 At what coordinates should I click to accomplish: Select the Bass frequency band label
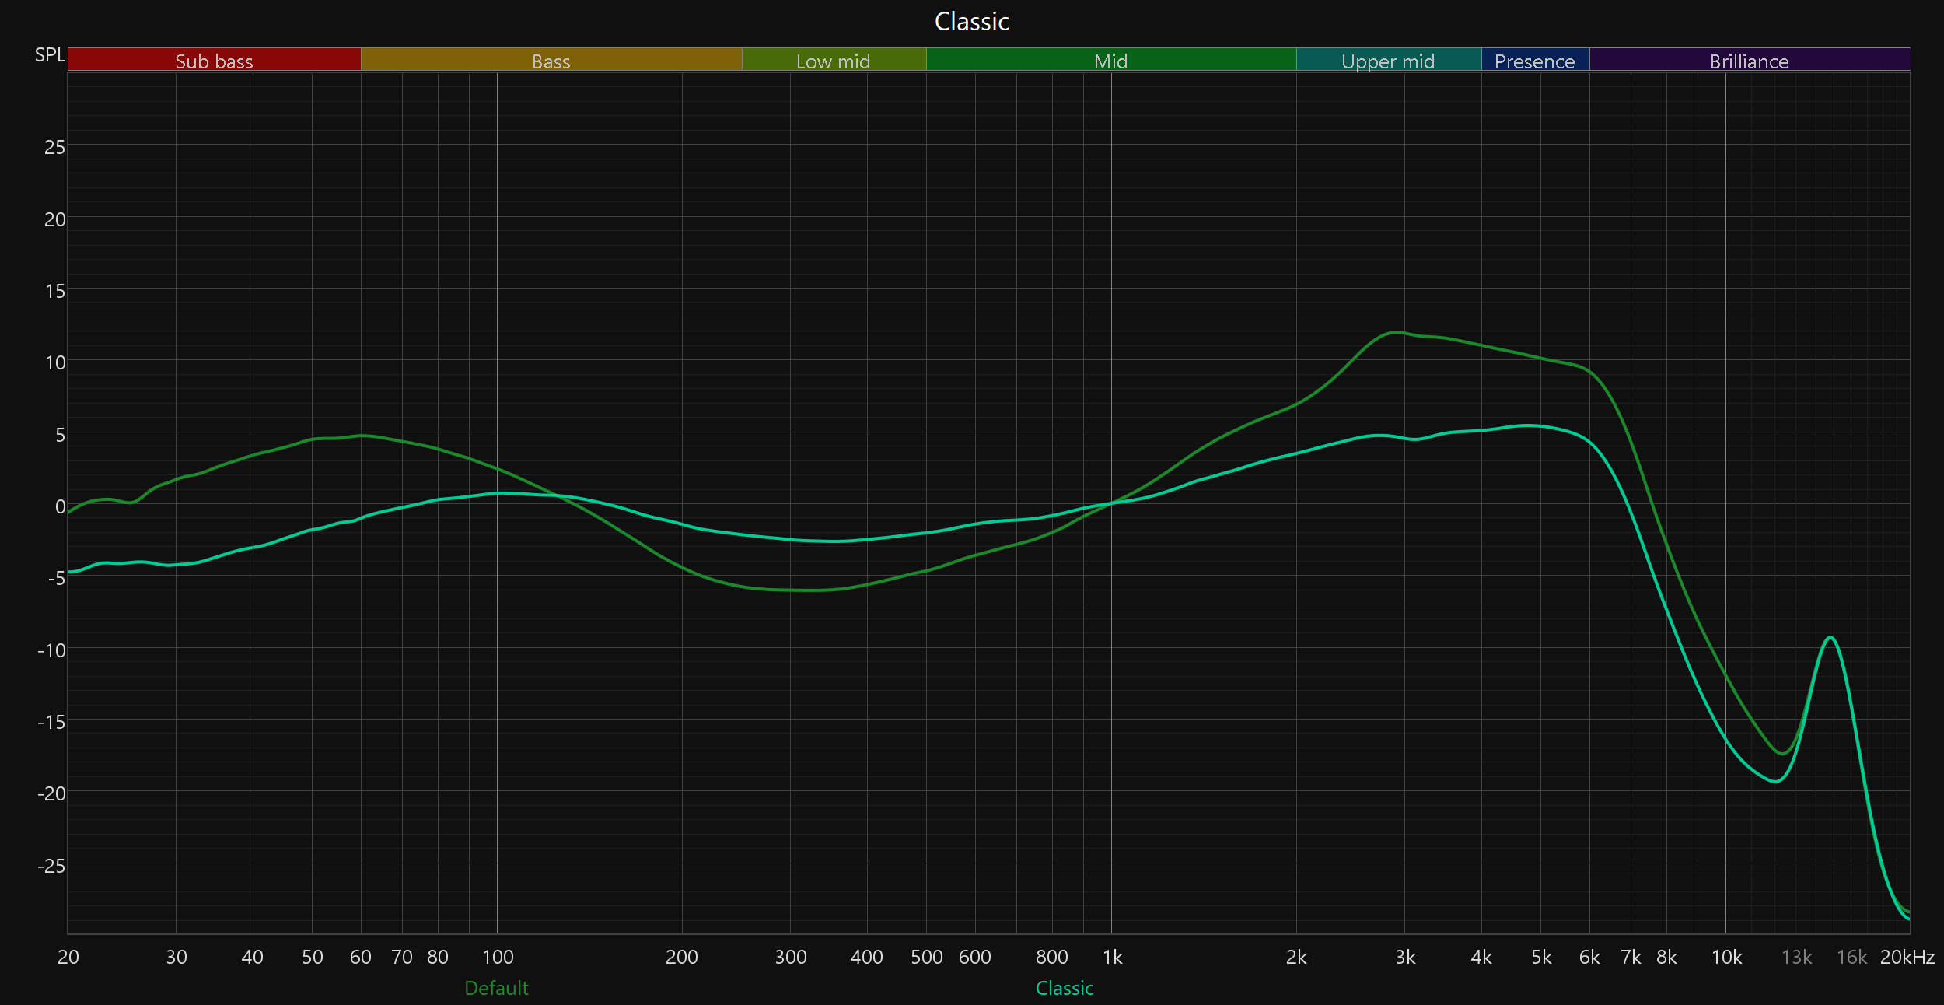(551, 61)
